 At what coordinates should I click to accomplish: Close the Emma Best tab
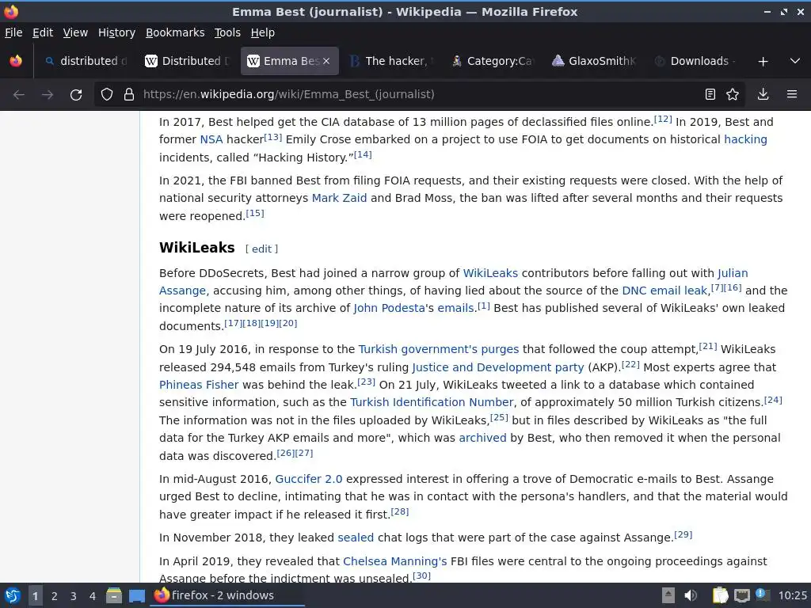(x=326, y=61)
